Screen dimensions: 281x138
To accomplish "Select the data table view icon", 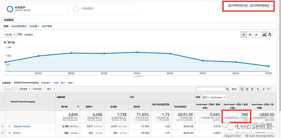I will [x=242, y=89].
